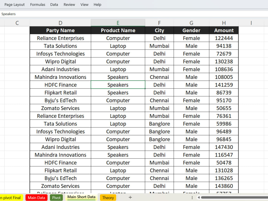
Task: Open the Help ribbon tab
Action: point(98,5)
